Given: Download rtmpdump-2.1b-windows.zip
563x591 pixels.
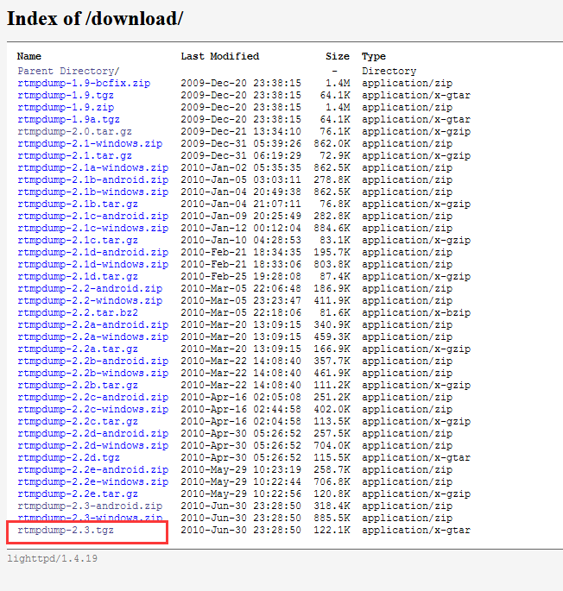Looking at the screenshot, I should coord(93,192).
